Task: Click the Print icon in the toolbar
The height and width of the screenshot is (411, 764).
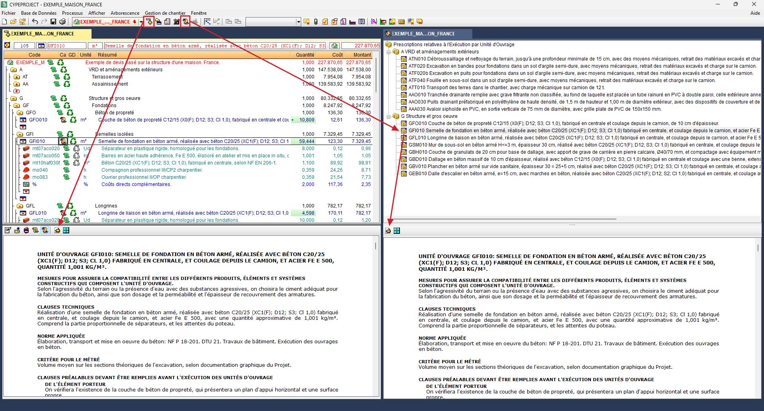Action: [x=62, y=22]
